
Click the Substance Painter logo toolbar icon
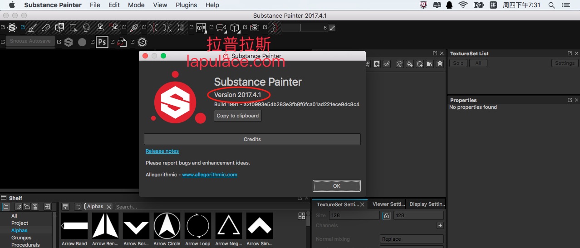click(12, 28)
